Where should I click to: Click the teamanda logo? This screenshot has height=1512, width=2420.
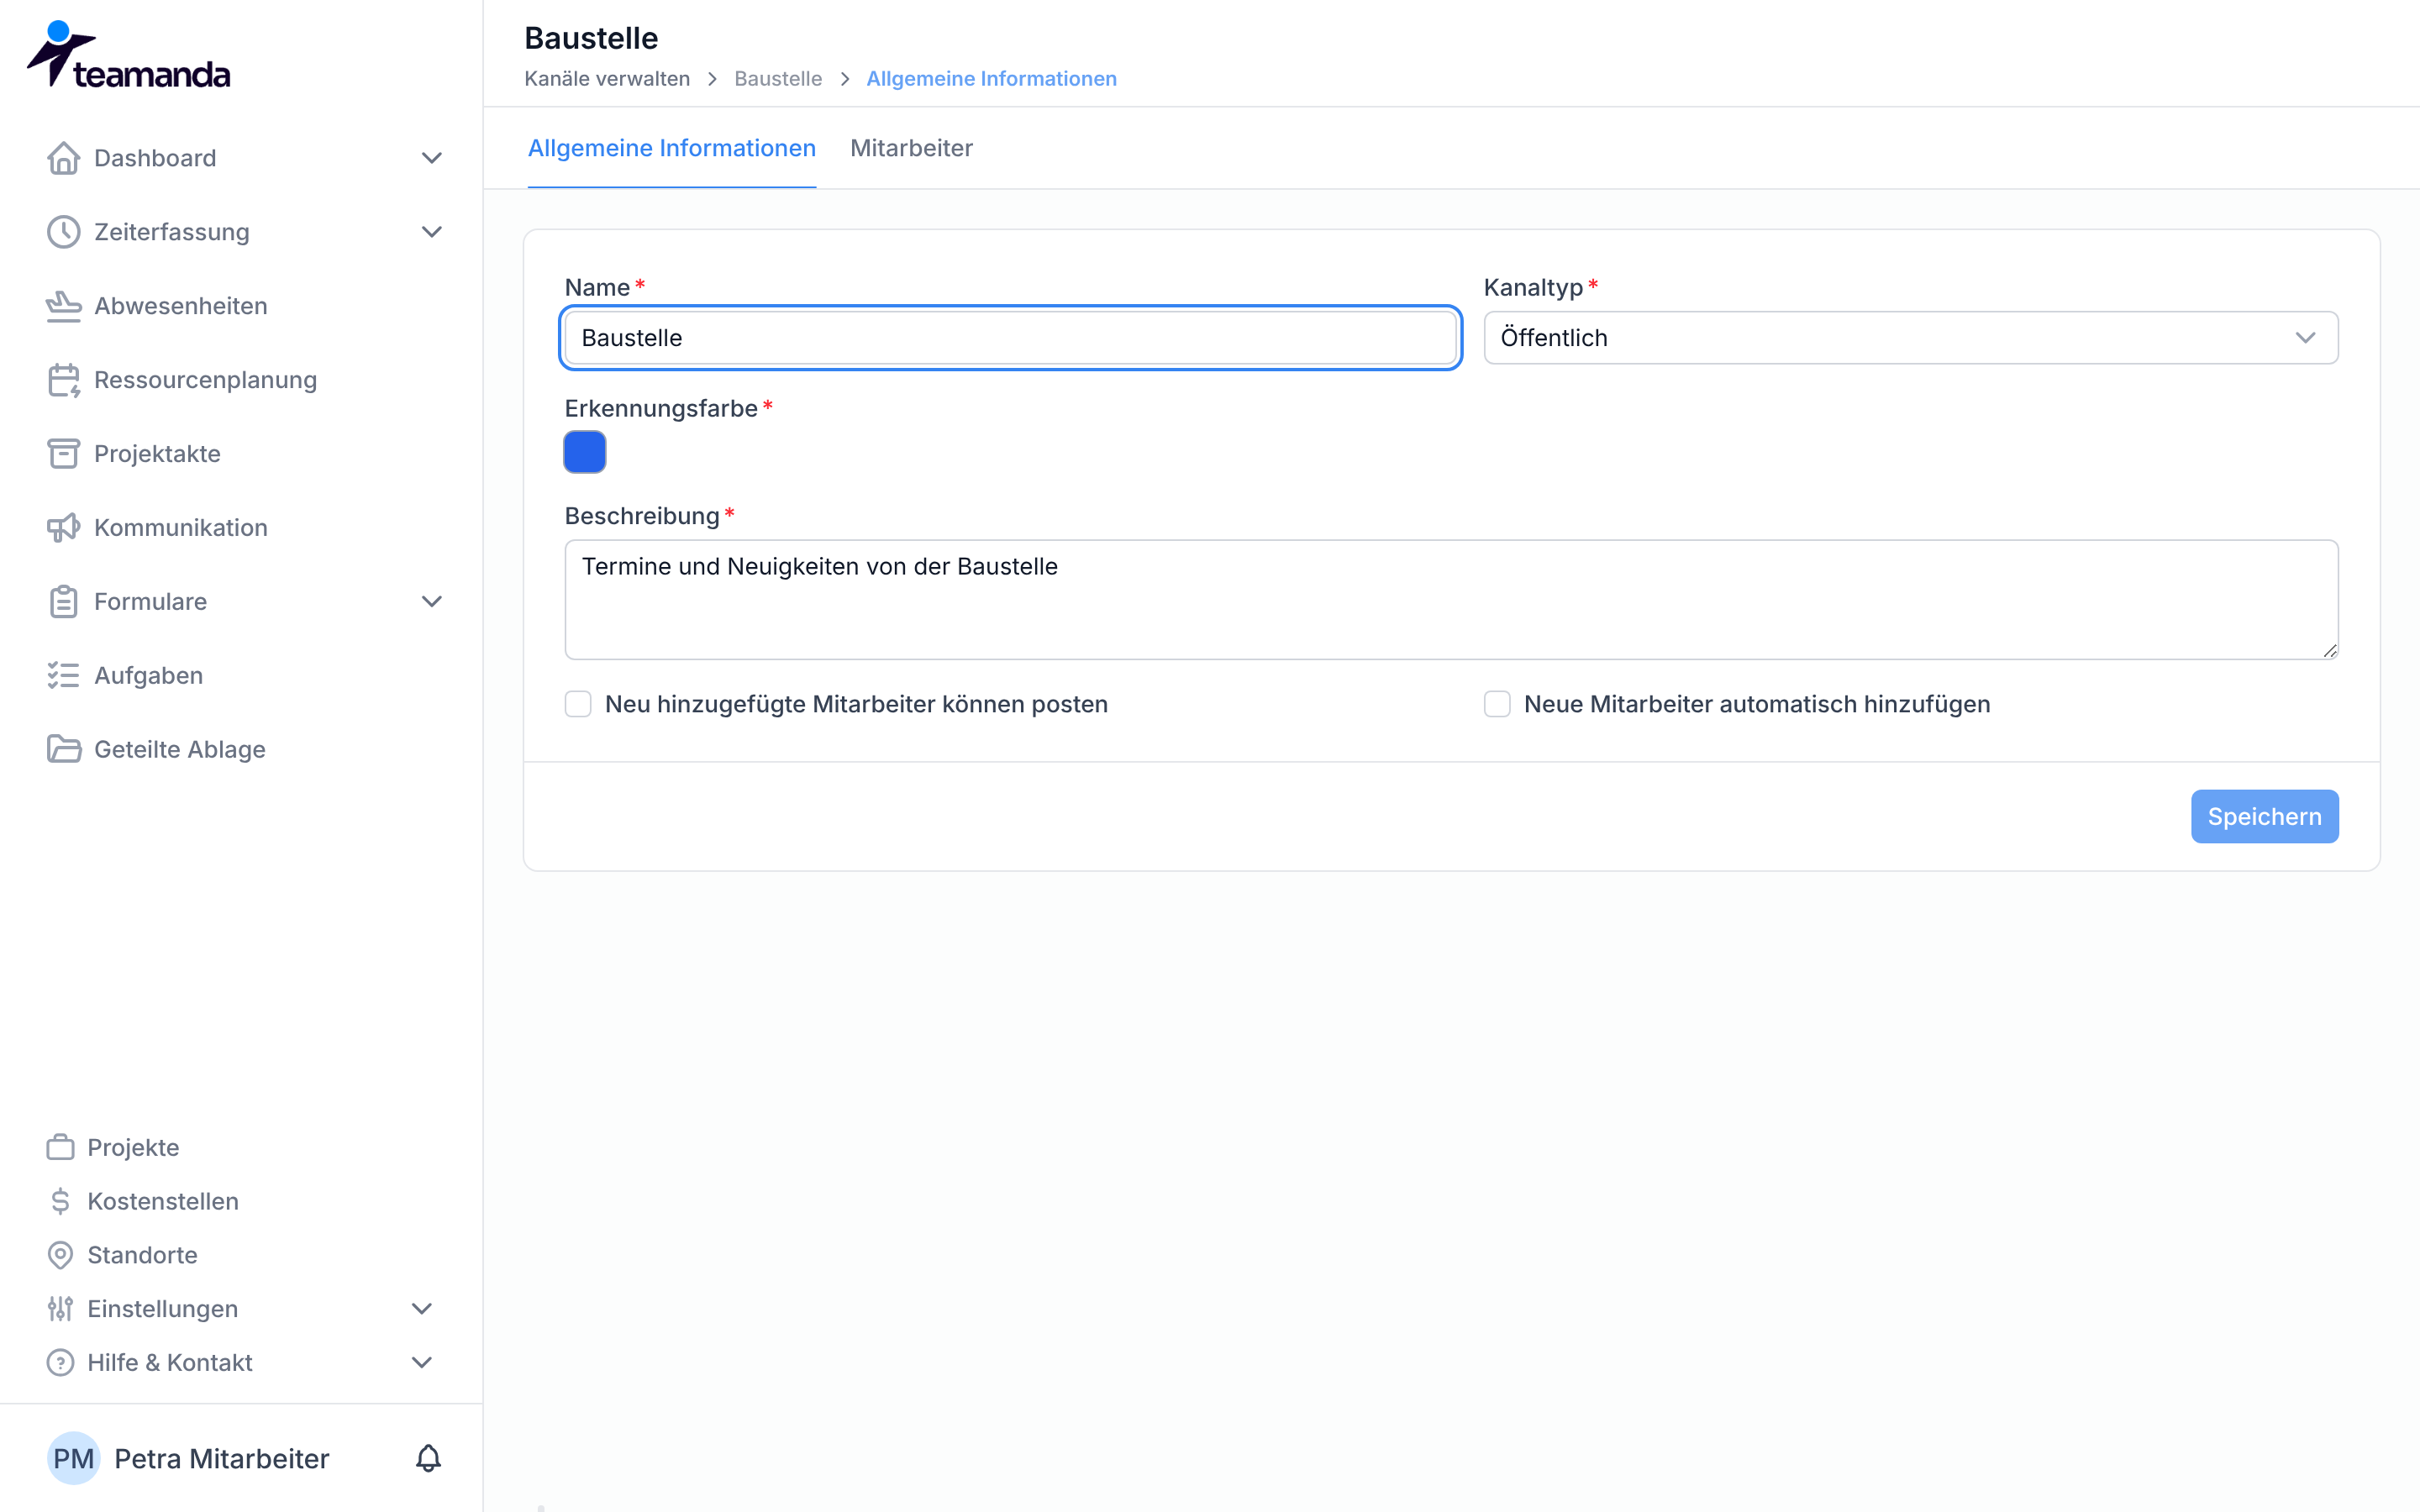[128, 55]
